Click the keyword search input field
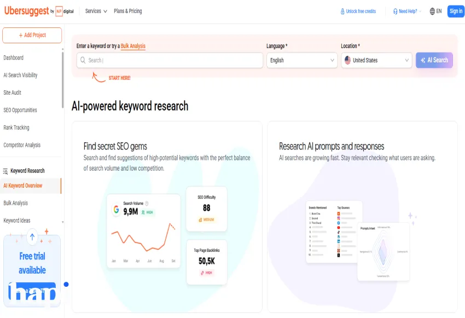 tap(170, 60)
